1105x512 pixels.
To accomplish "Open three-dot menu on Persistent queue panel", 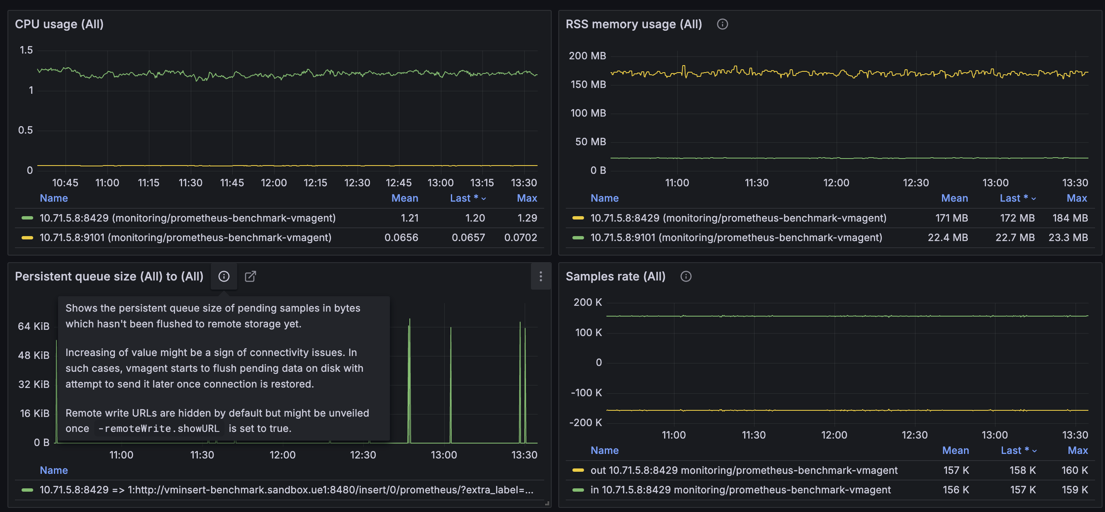I will 540,276.
